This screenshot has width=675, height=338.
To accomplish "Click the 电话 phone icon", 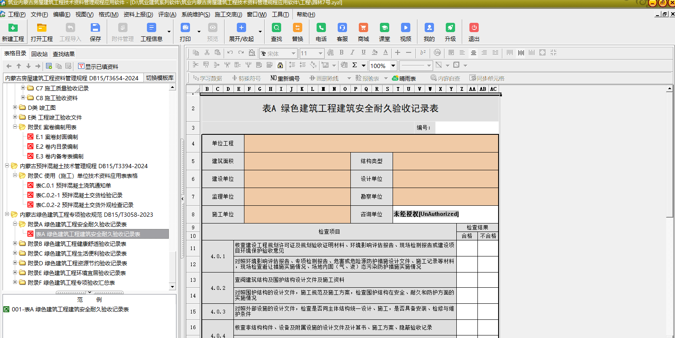I will click(321, 28).
